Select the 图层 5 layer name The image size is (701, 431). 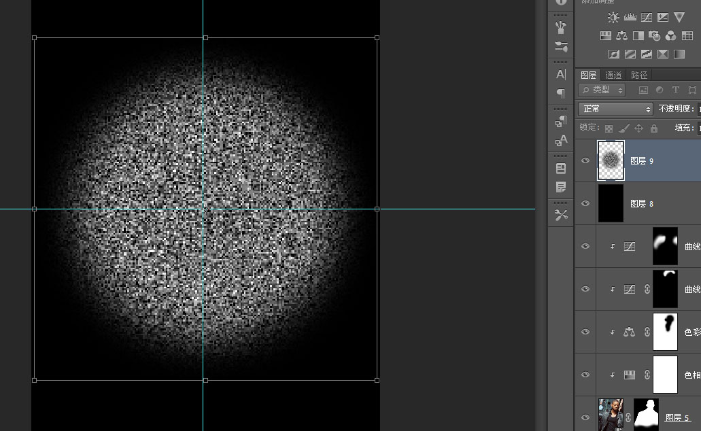[677, 417]
